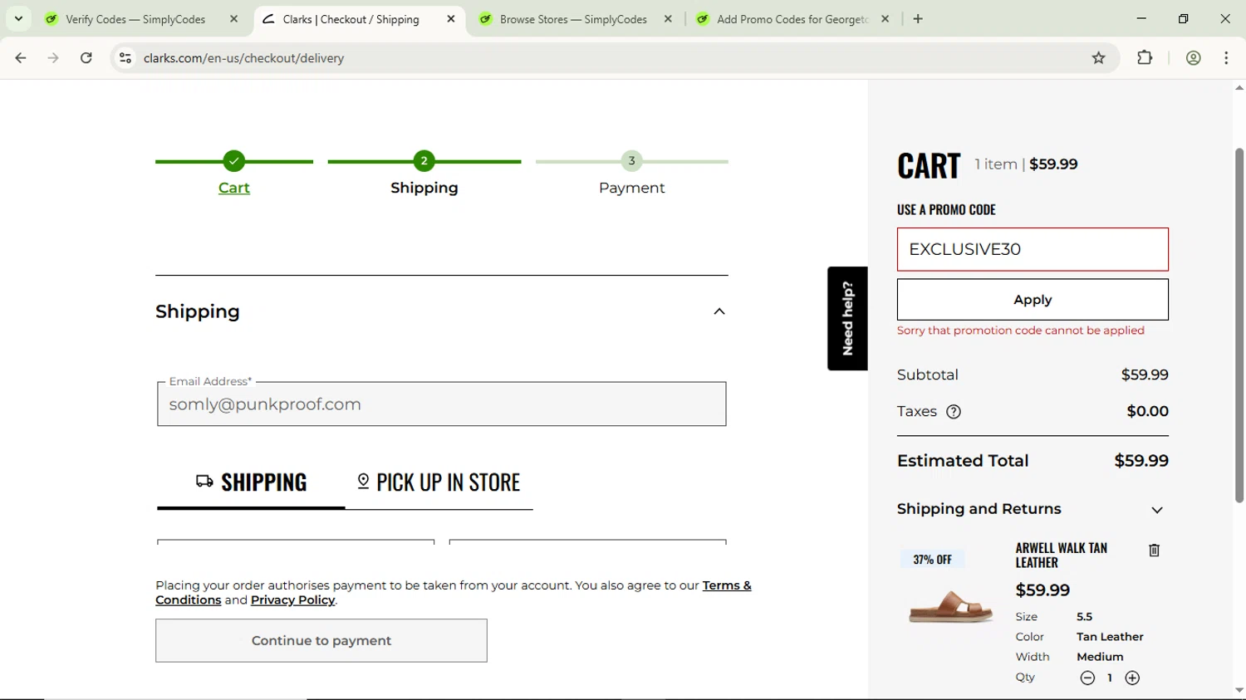Minimize the browser window
This screenshot has width=1246, height=700.
[x=1141, y=18]
